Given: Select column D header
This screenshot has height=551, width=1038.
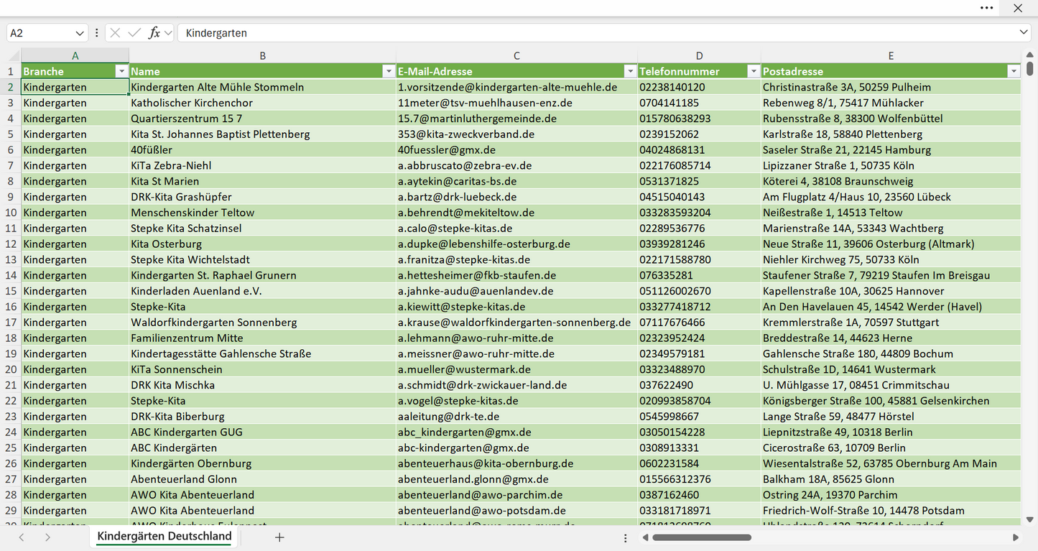Looking at the screenshot, I should [699, 55].
